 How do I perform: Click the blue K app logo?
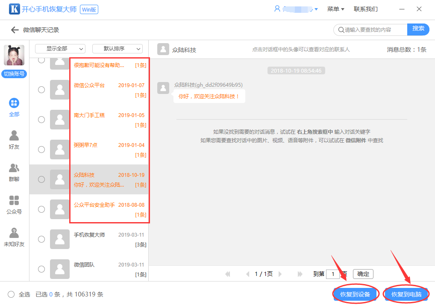(x=14, y=9)
